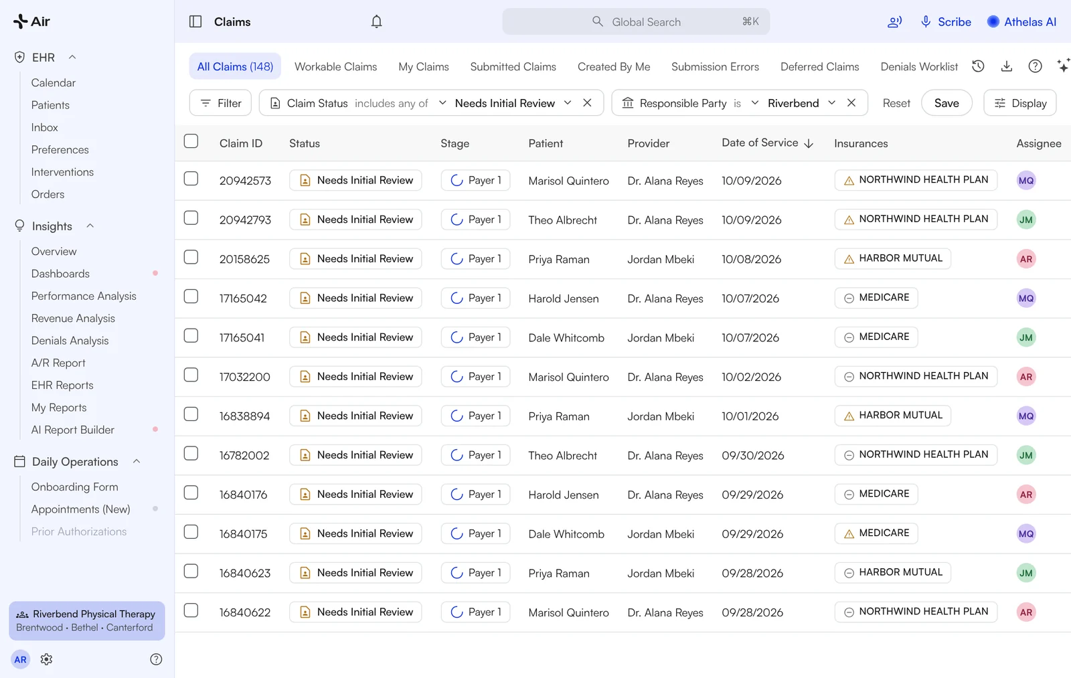Open the settings gear in sidebar
The width and height of the screenshot is (1071, 678).
(46, 659)
